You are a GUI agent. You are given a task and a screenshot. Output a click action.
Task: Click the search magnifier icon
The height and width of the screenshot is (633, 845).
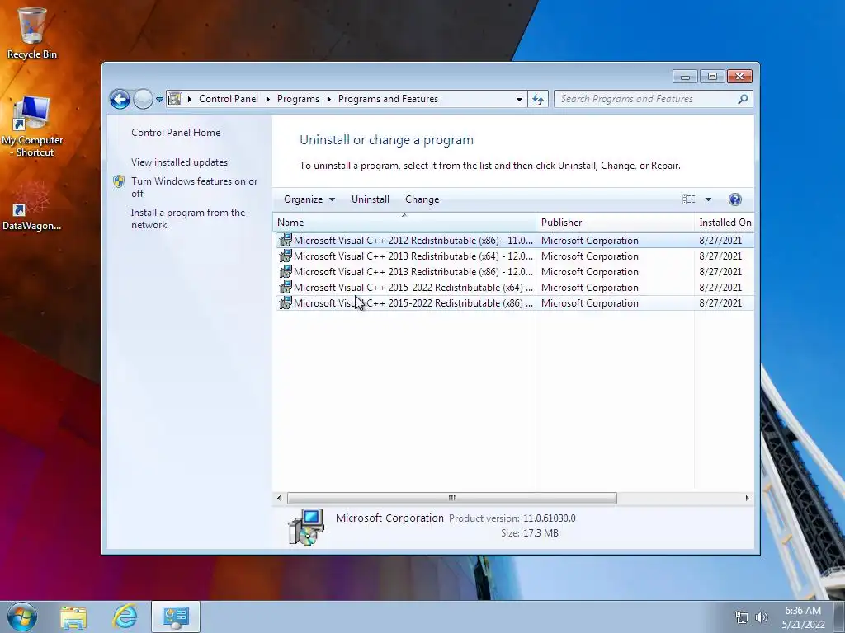[x=744, y=99]
